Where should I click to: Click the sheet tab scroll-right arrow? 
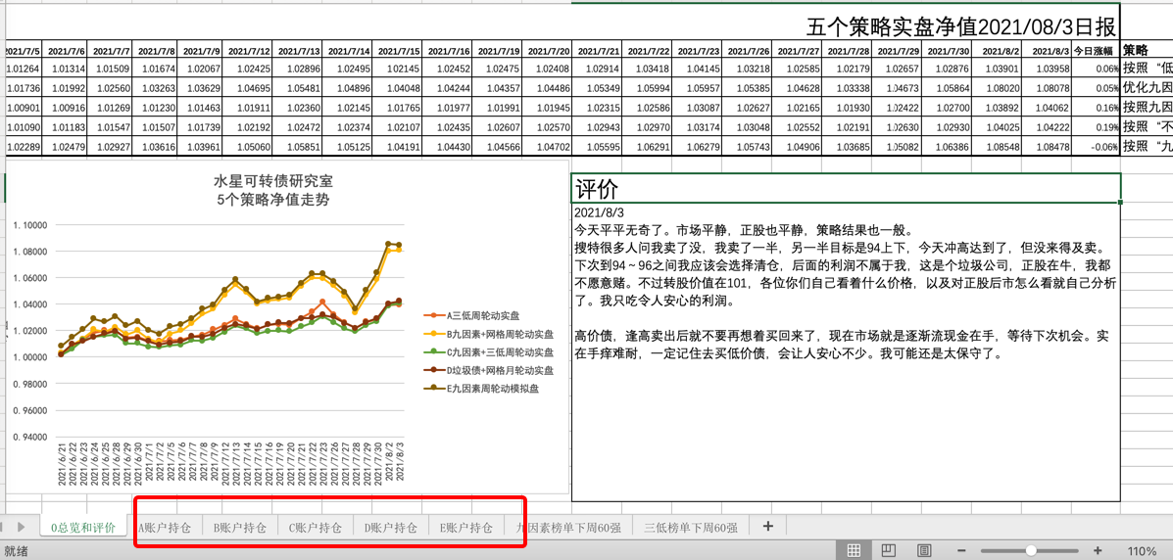point(21,527)
